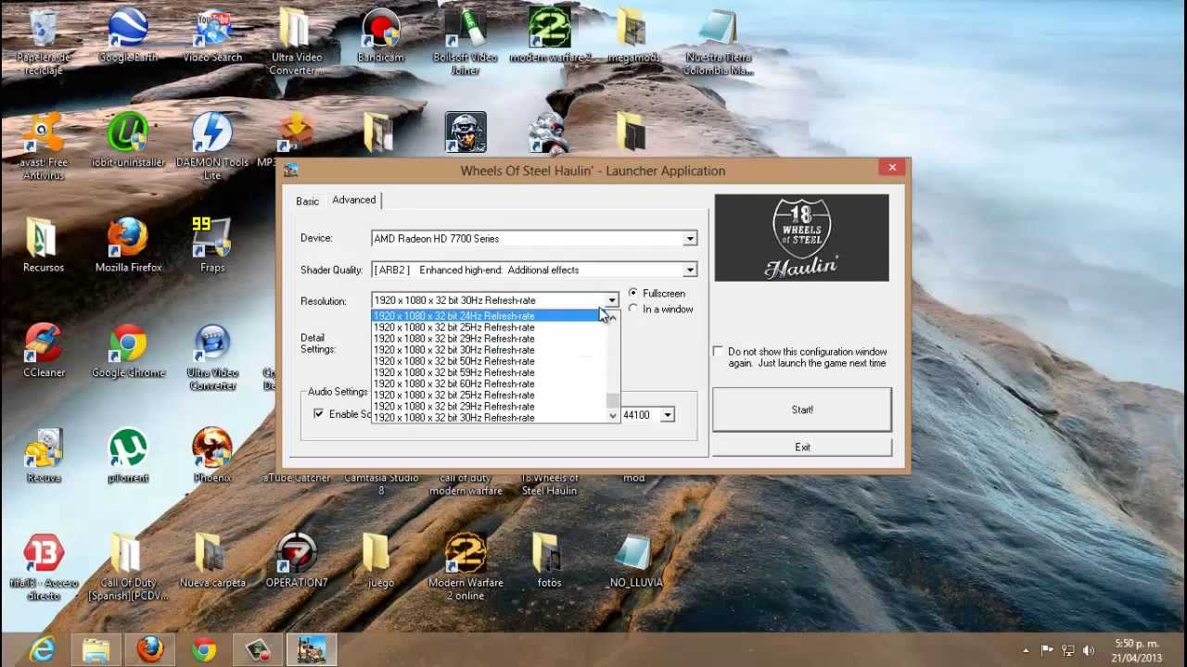This screenshot has height=667, width=1187.
Task: Click the Exit button
Action: coord(802,447)
